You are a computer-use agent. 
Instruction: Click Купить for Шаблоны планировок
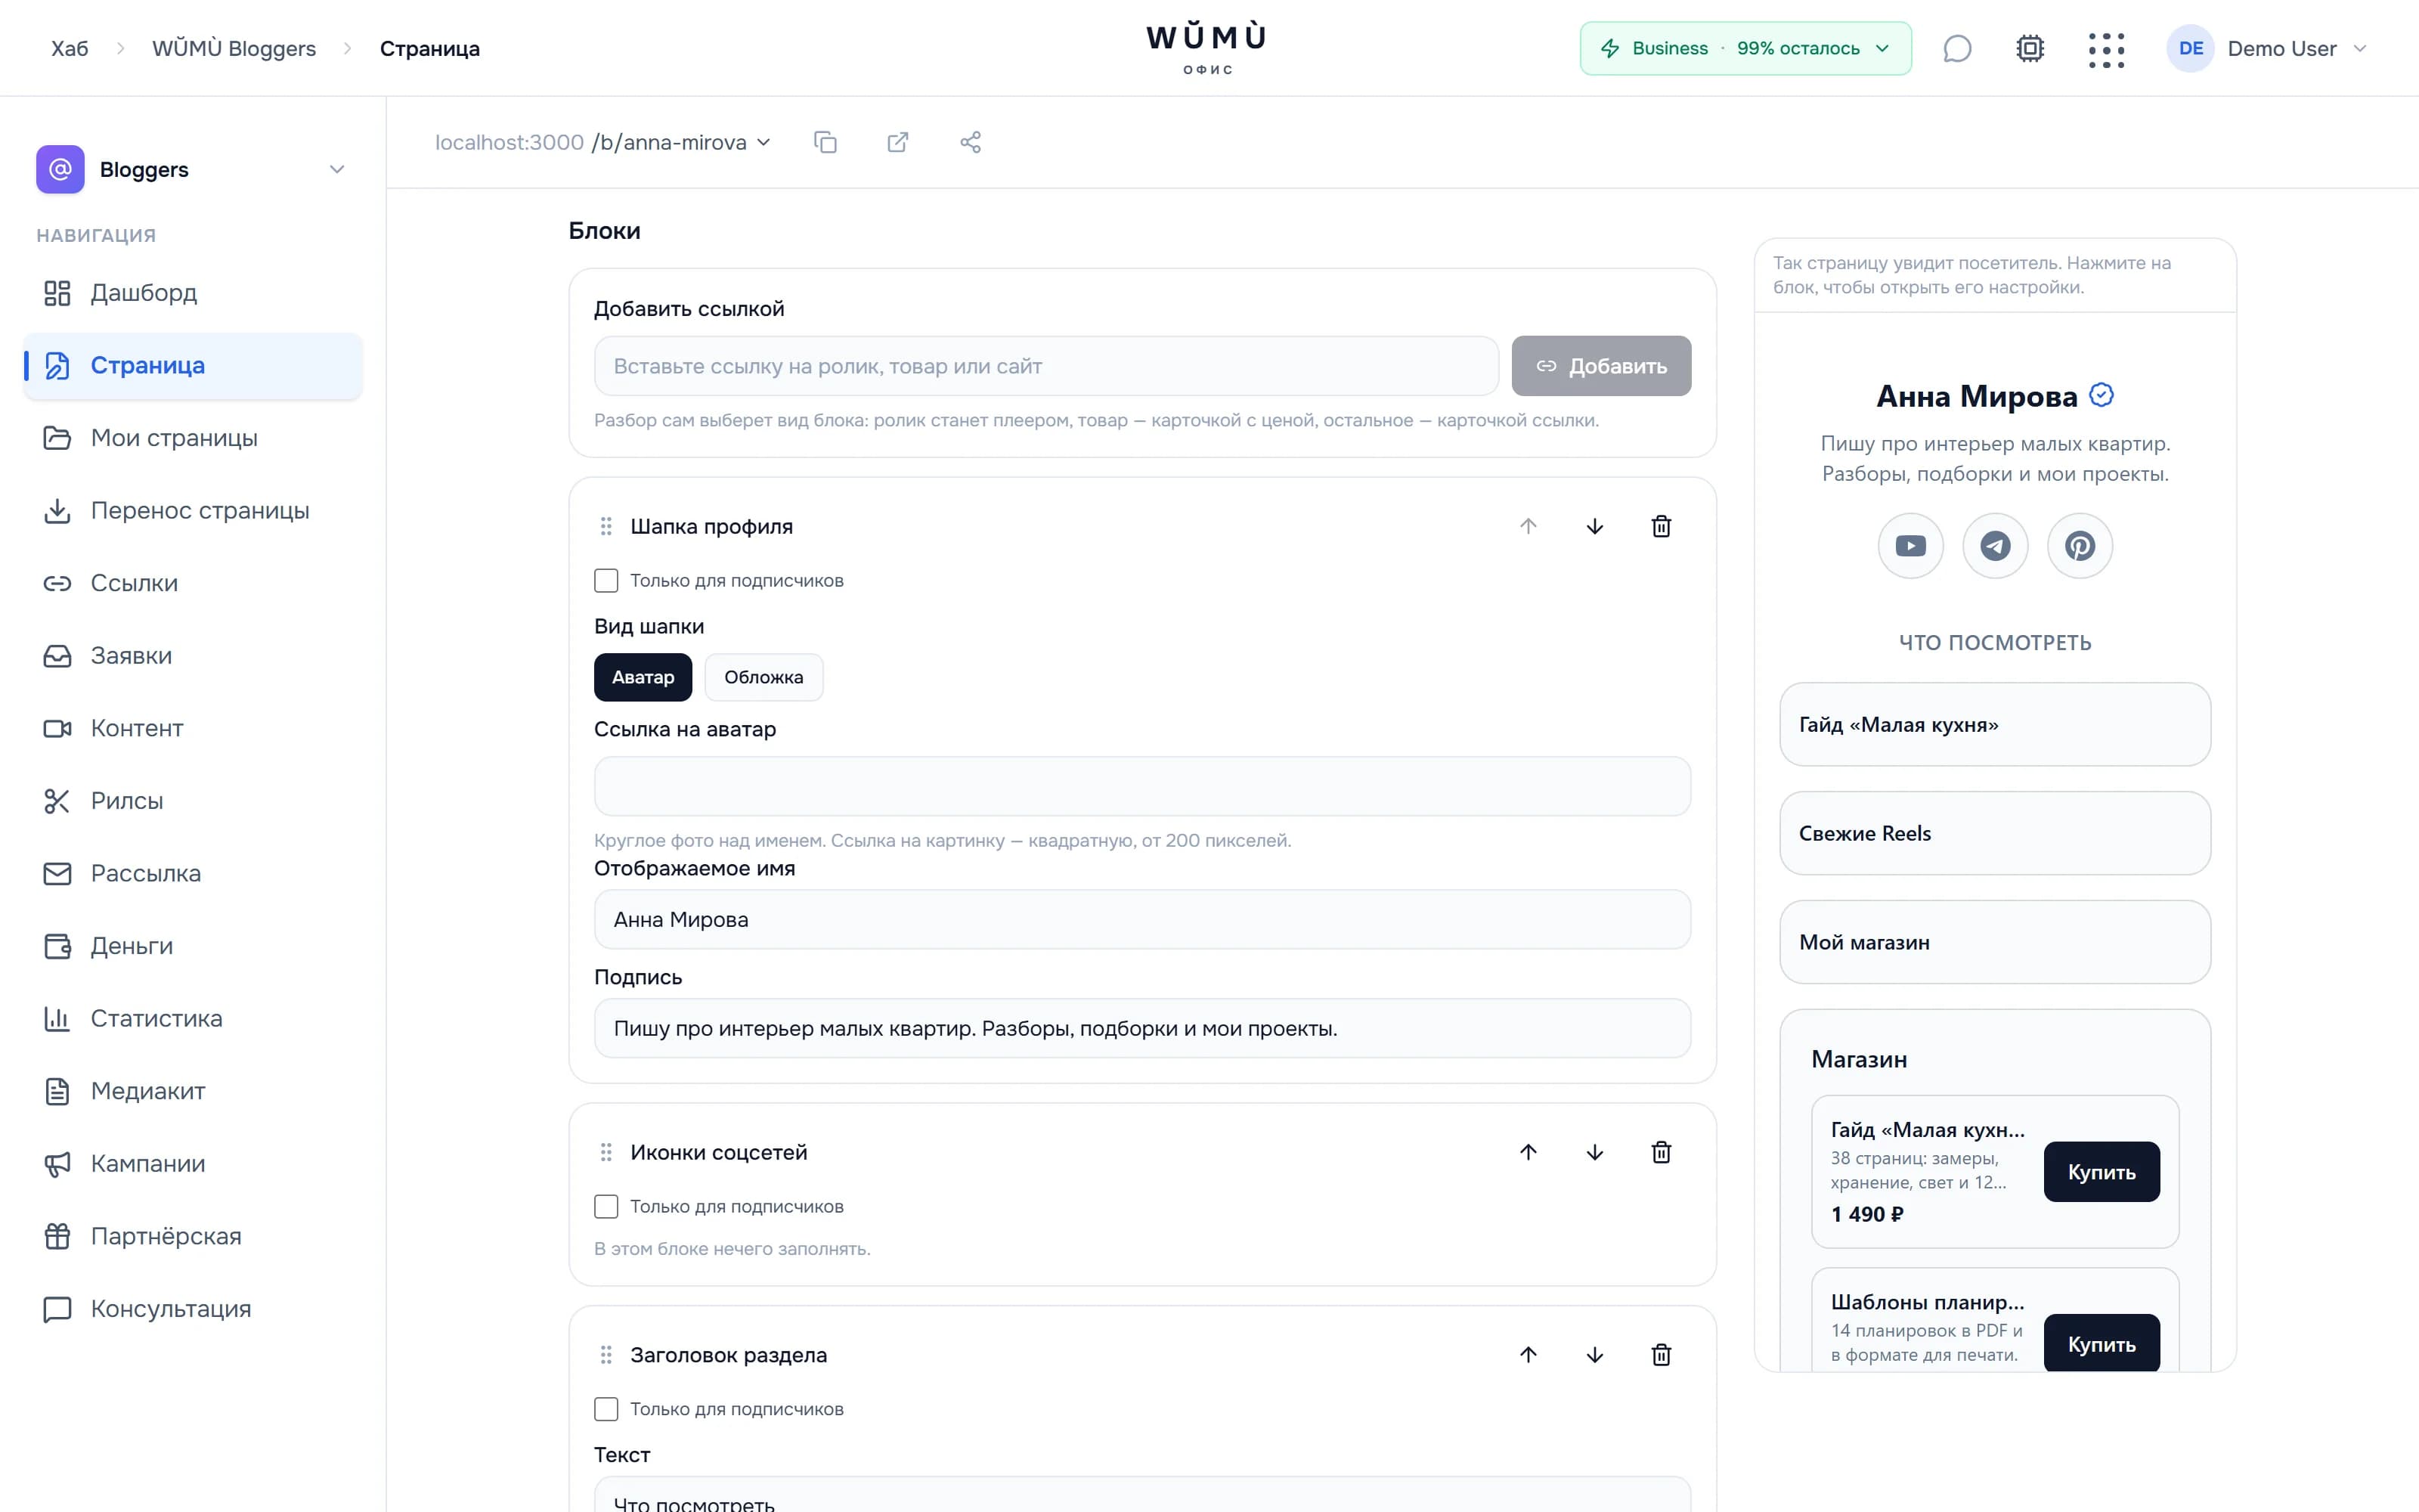click(x=2102, y=1343)
